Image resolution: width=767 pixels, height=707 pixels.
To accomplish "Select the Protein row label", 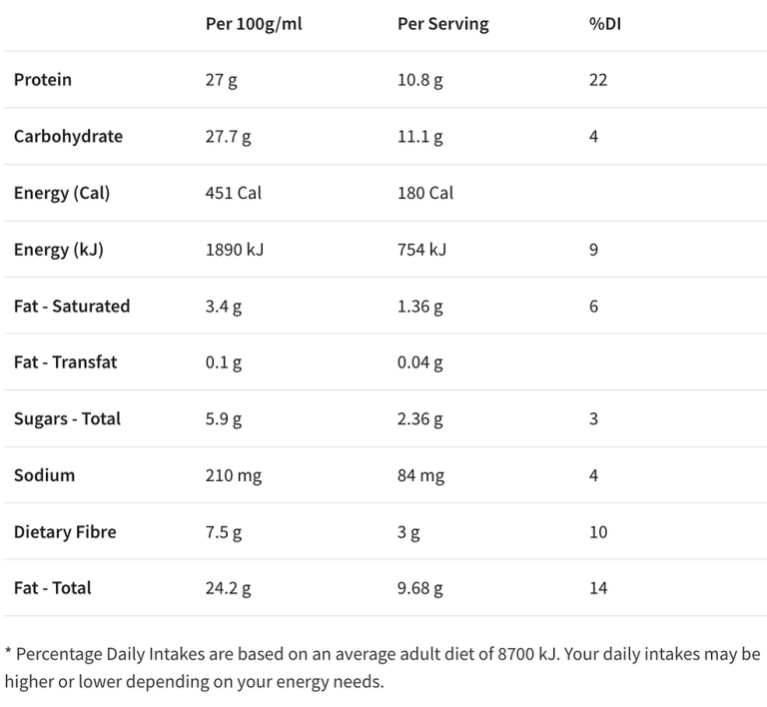I will 43,80.
